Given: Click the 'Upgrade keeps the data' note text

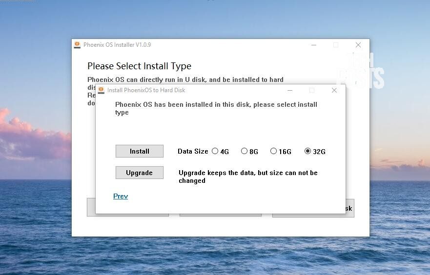Looking at the screenshot, I should click(248, 177).
